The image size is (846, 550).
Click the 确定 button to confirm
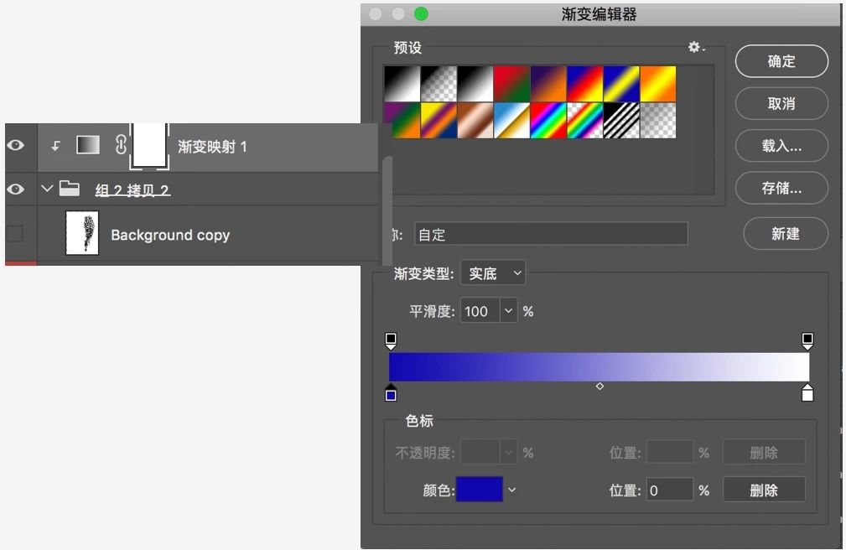coord(781,61)
